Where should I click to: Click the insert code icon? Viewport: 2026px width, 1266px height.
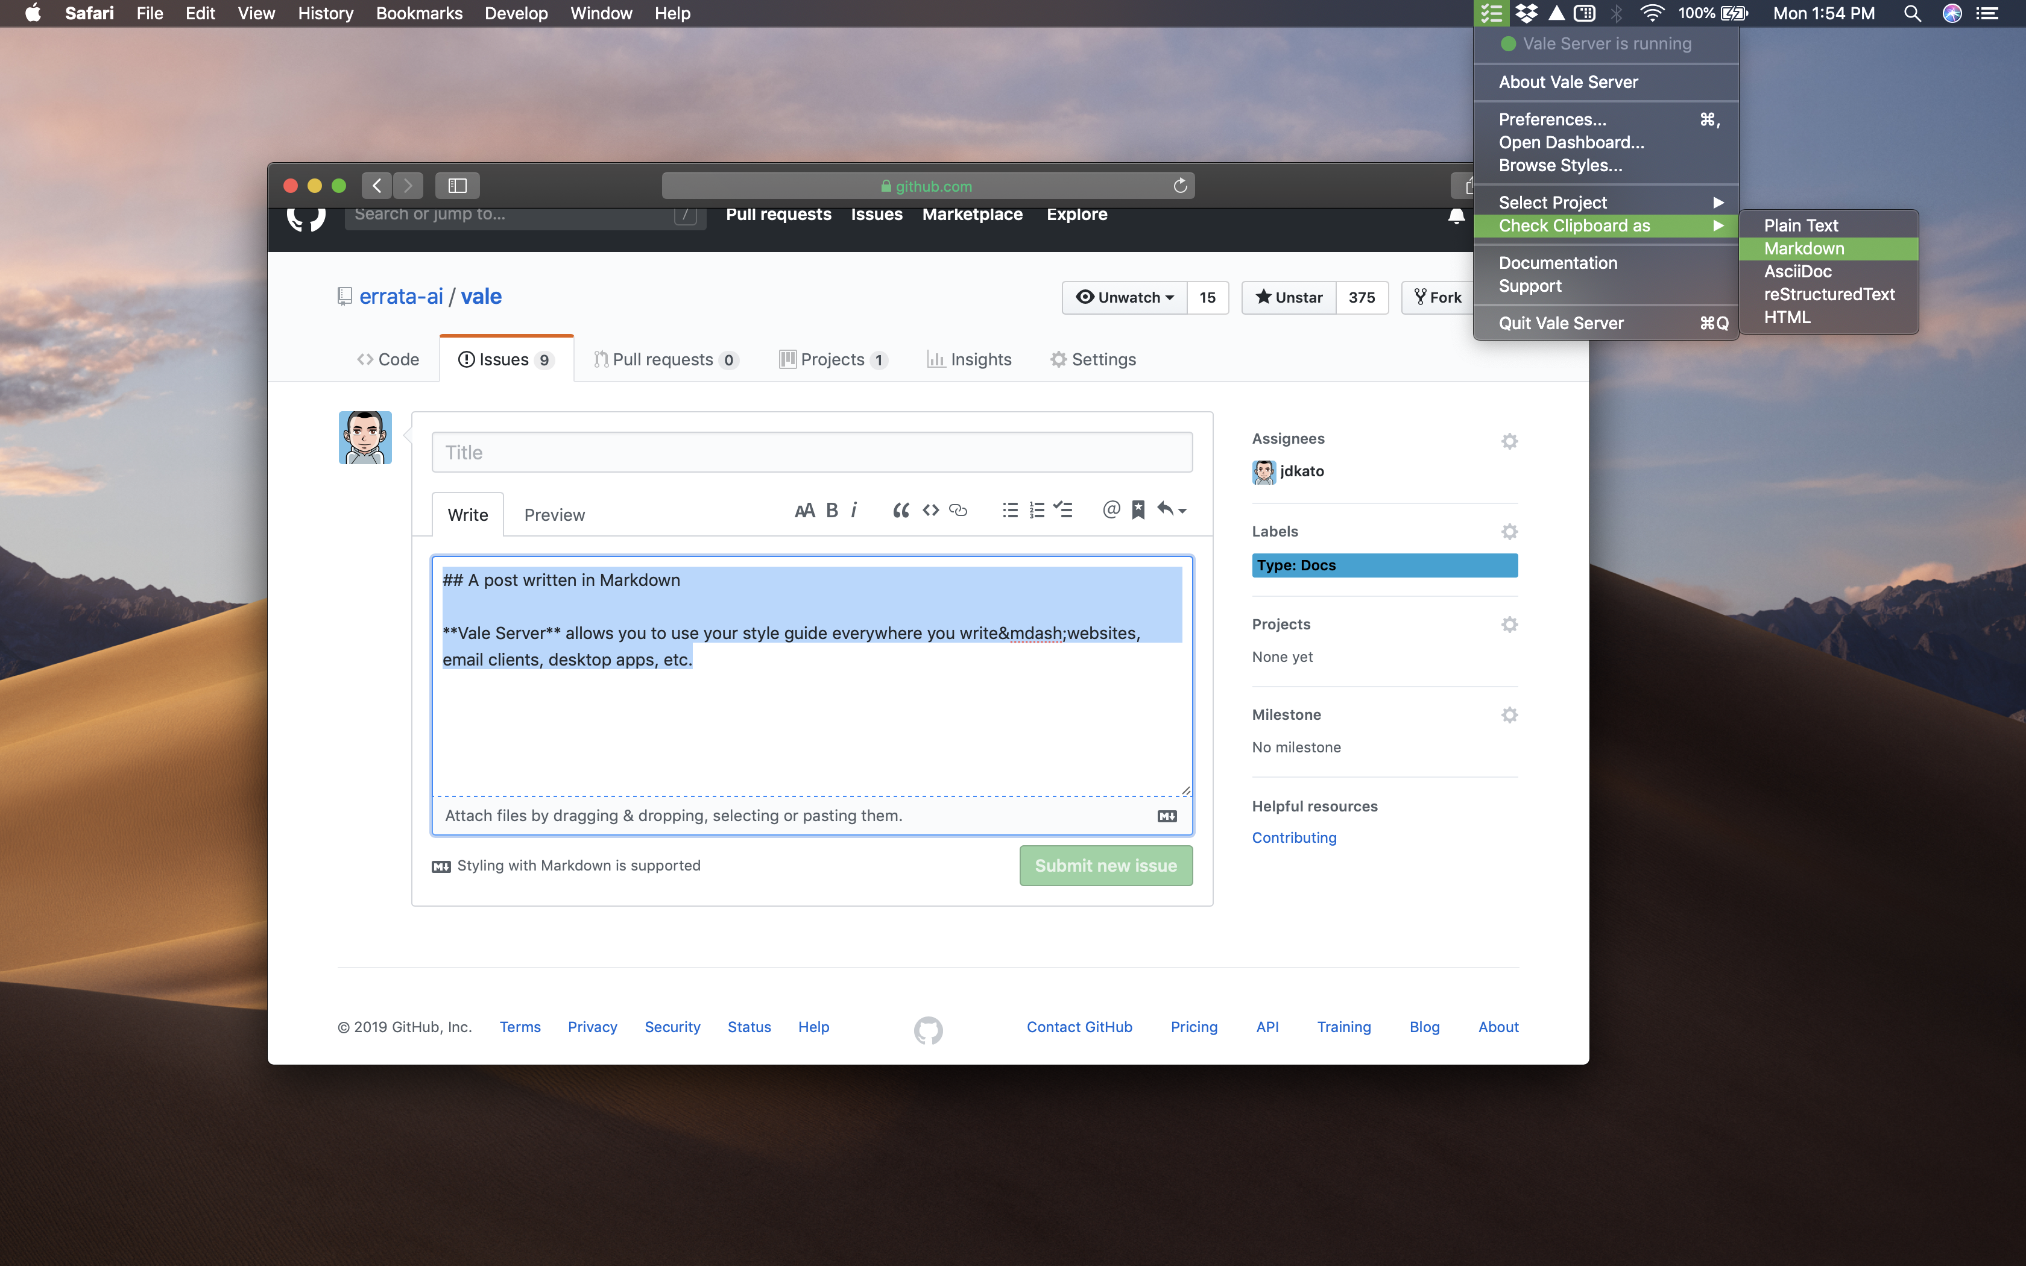[x=930, y=510]
